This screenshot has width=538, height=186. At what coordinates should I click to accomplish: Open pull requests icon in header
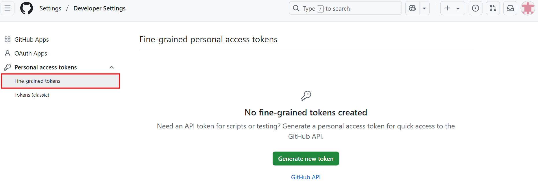[493, 8]
